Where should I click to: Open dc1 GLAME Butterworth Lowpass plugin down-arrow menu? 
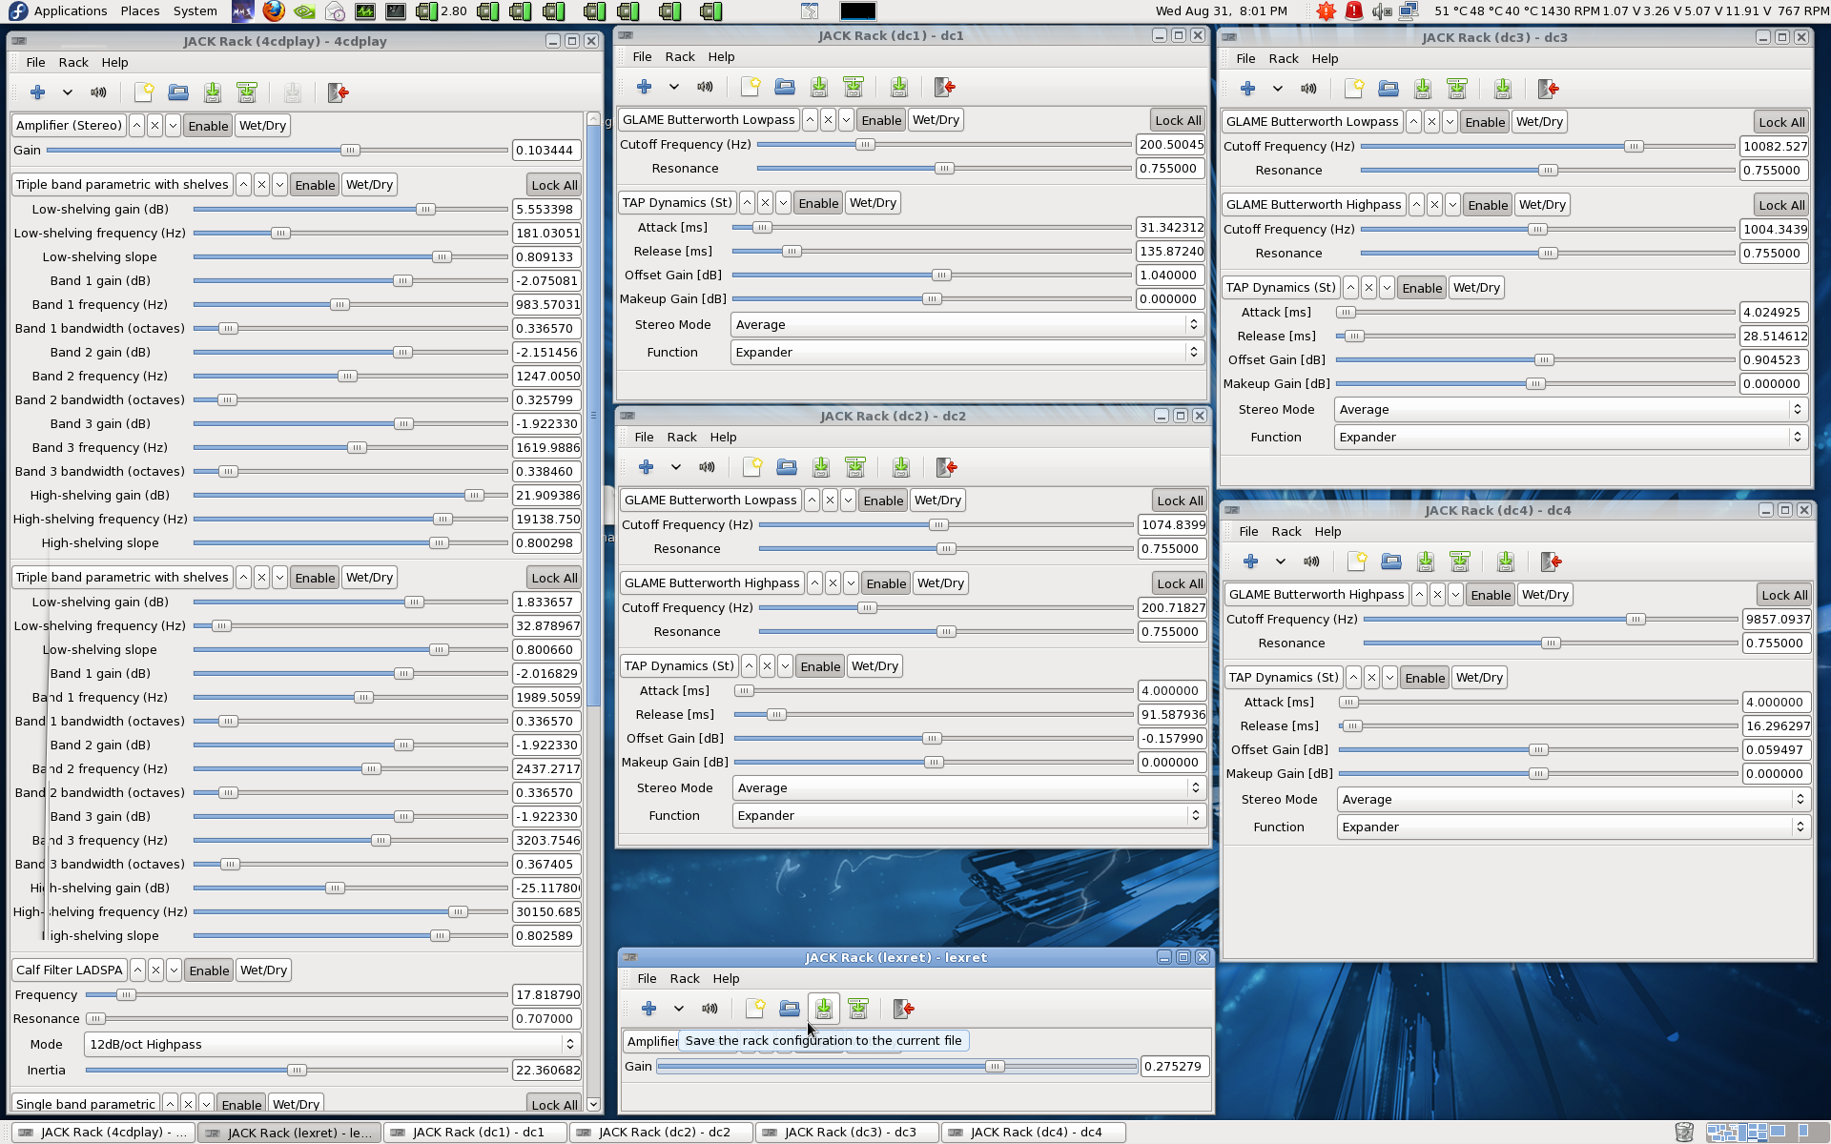845,119
